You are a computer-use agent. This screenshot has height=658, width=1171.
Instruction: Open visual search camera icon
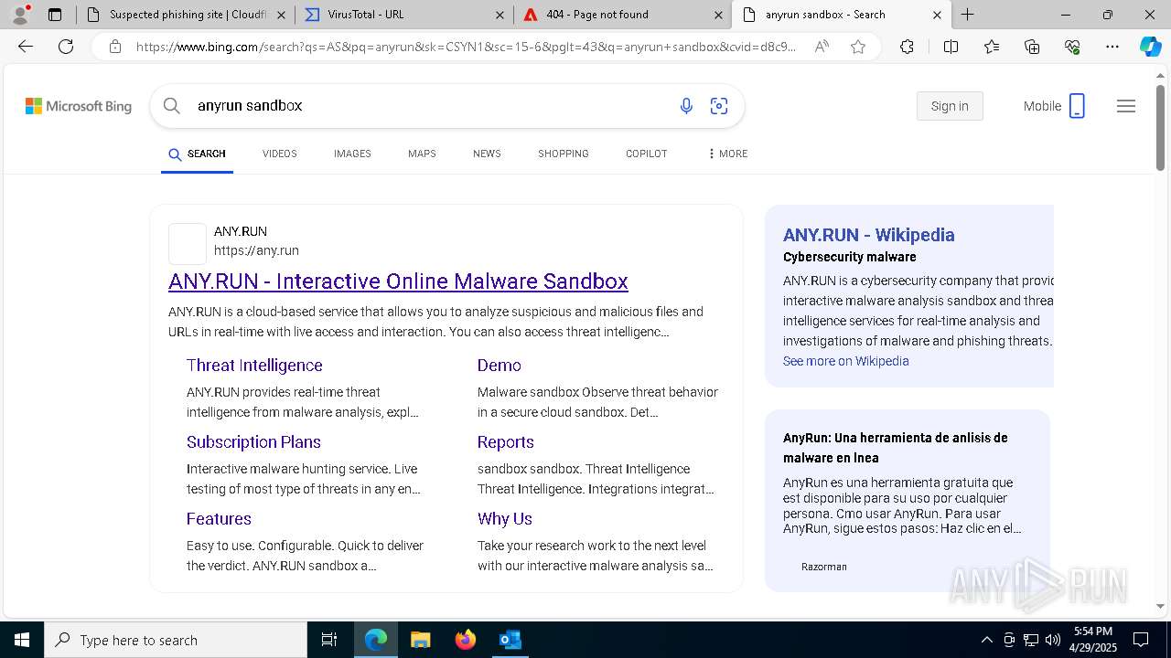719,106
